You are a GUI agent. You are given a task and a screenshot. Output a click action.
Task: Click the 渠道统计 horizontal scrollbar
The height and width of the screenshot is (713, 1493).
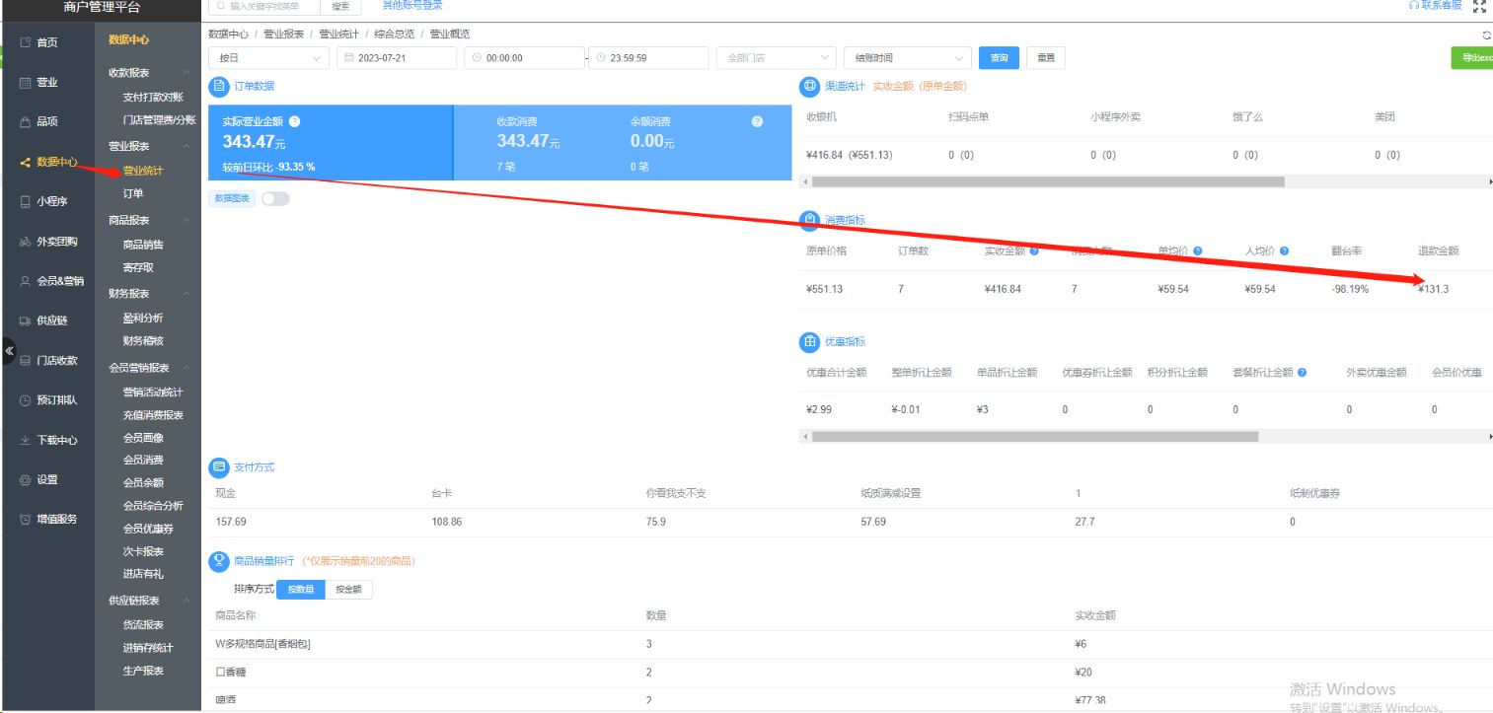coord(1048,181)
